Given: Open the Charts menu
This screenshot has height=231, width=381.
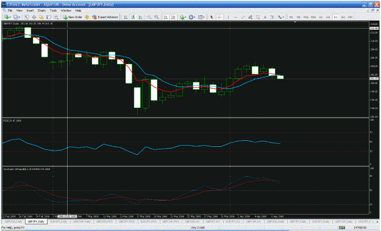Looking at the screenshot, I should pos(41,11).
